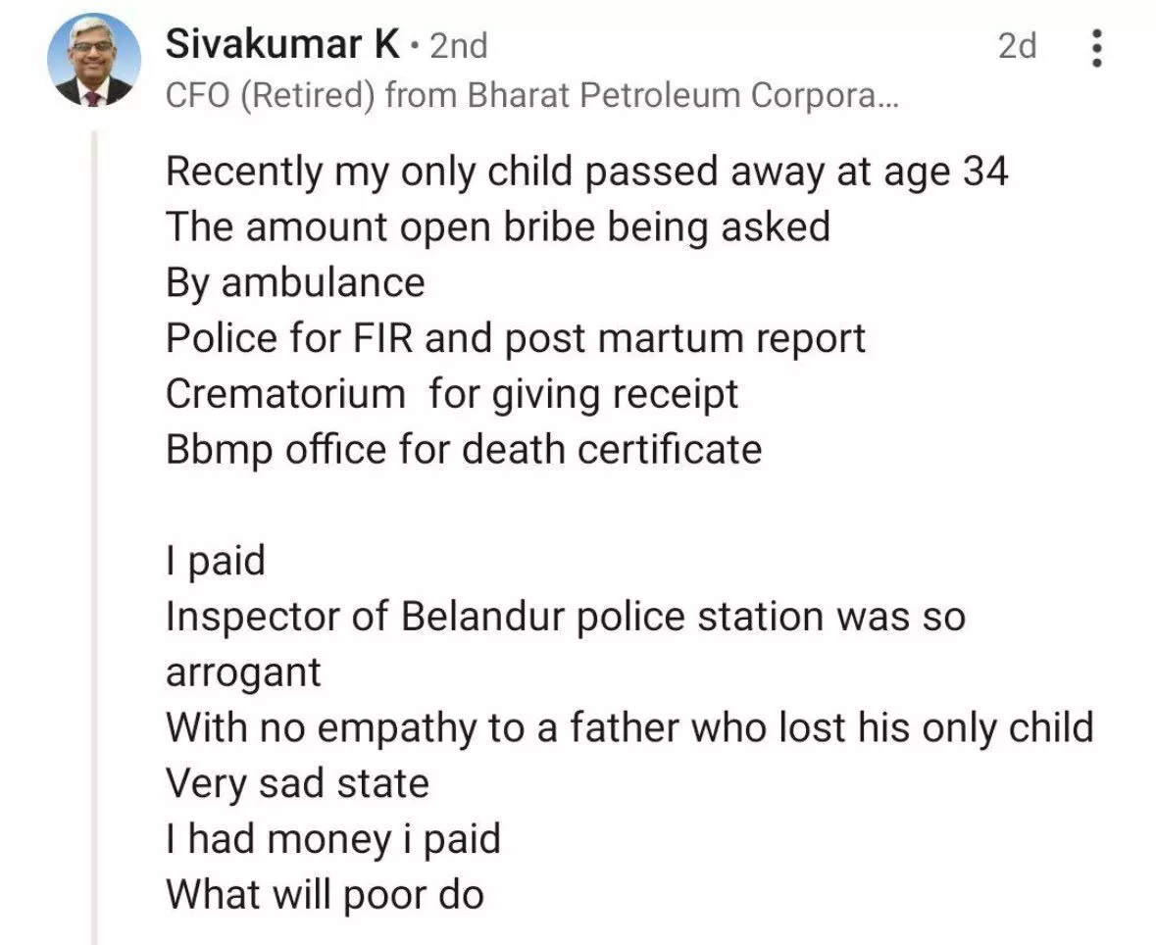
Task: Click the line "Recently my only child passed away"
Action: point(586,172)
